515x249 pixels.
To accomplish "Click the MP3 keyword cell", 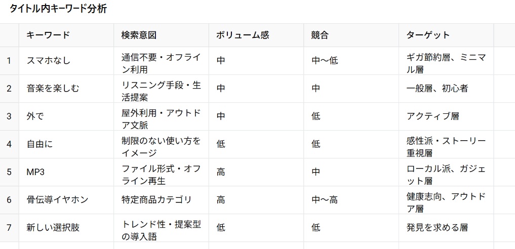I will coord(66,172).
